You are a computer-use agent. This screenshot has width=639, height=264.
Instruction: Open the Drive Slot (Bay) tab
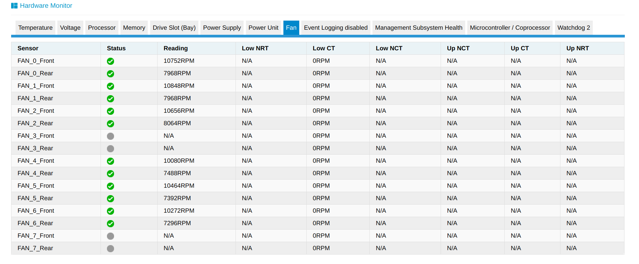[174, 28]
